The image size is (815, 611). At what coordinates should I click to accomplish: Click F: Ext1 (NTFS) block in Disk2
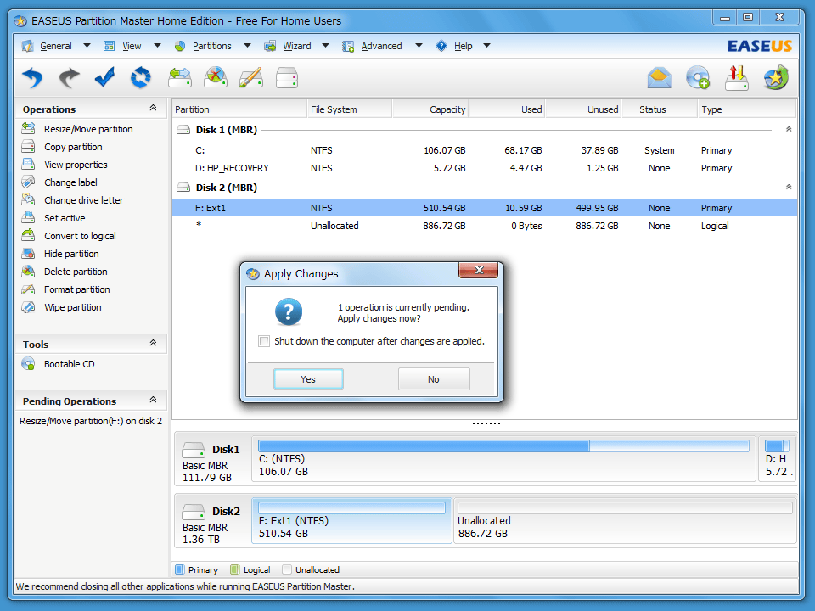click(351, 520)
